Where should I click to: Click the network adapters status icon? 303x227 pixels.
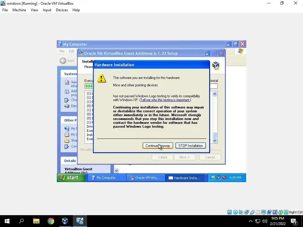[x=246, y=212]
